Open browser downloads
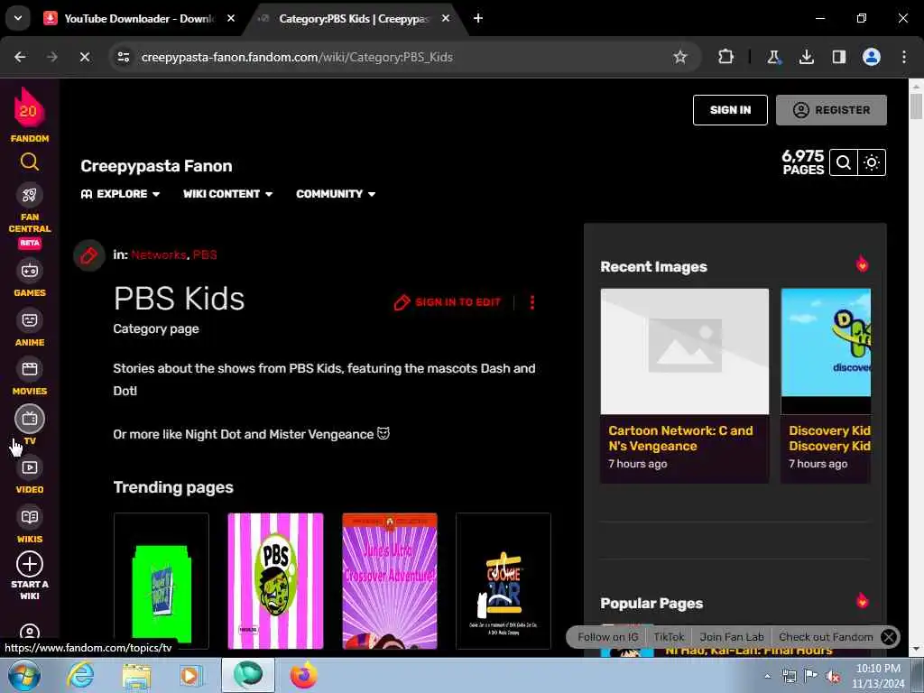 click(806, 57)
